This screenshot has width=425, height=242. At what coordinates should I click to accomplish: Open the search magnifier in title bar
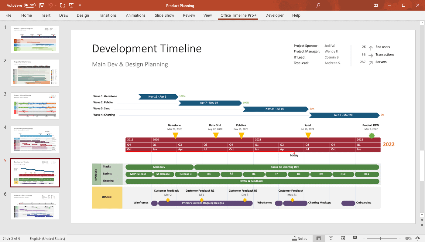click(x=318, y=5)
